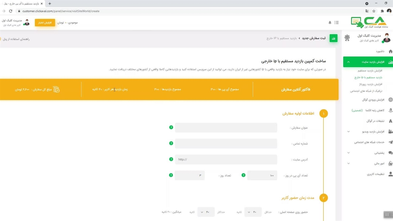
Task: Open the حداکثر seconds dropdown
Action: coord(206,212)
